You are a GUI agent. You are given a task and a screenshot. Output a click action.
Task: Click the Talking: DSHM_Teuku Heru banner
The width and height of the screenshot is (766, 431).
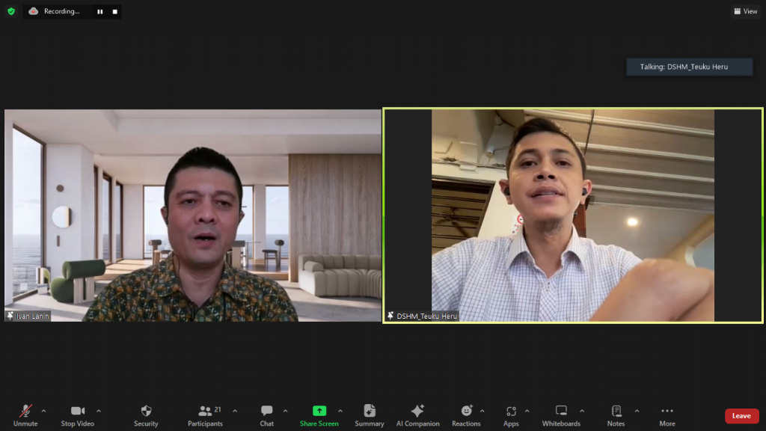coord(689,67)
